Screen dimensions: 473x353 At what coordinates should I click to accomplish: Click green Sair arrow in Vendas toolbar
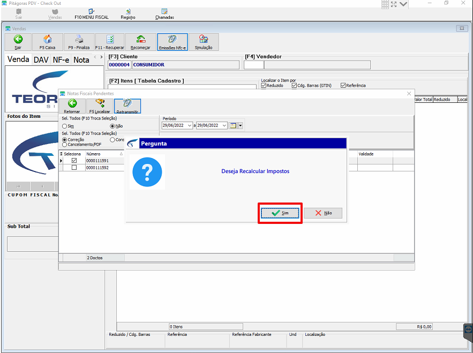[x=18, y=42]
